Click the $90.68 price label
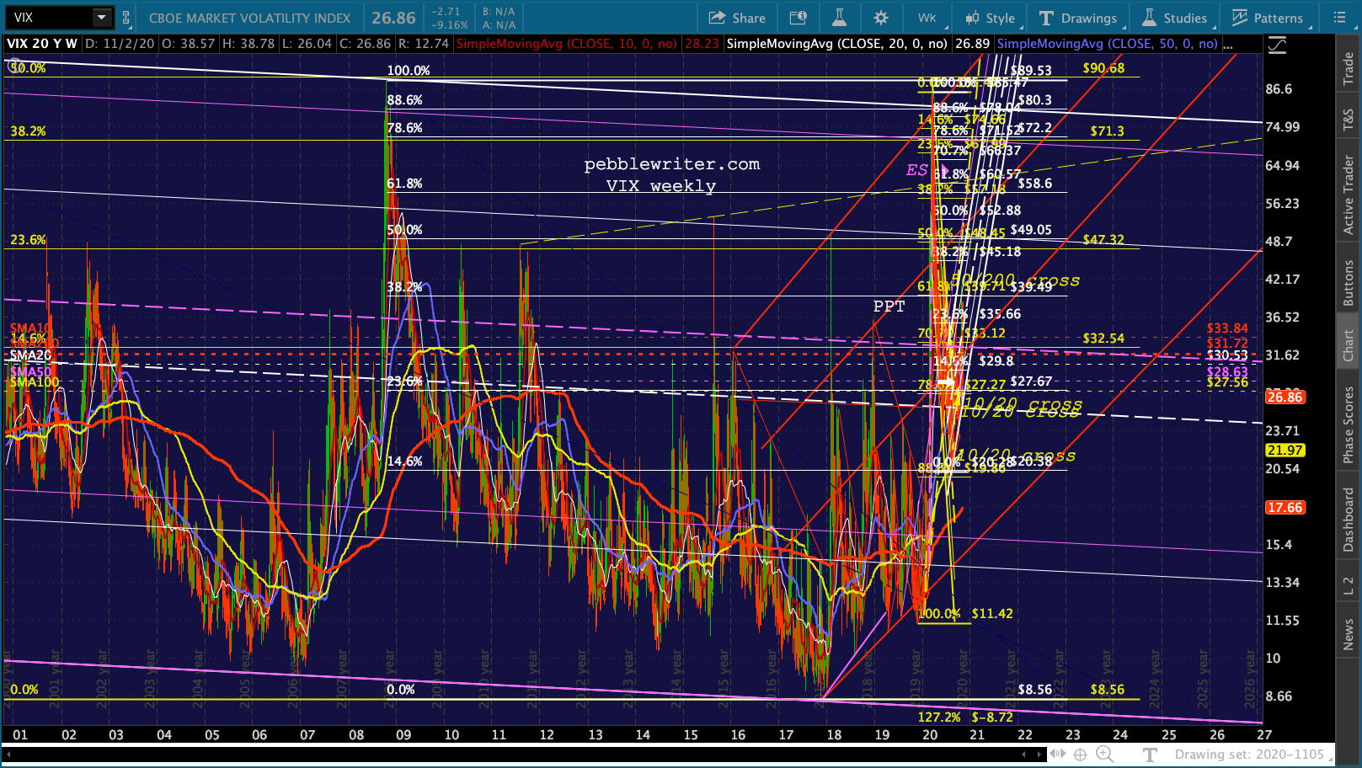Viewport: 1362px width, 768px height. (1103, 68)
